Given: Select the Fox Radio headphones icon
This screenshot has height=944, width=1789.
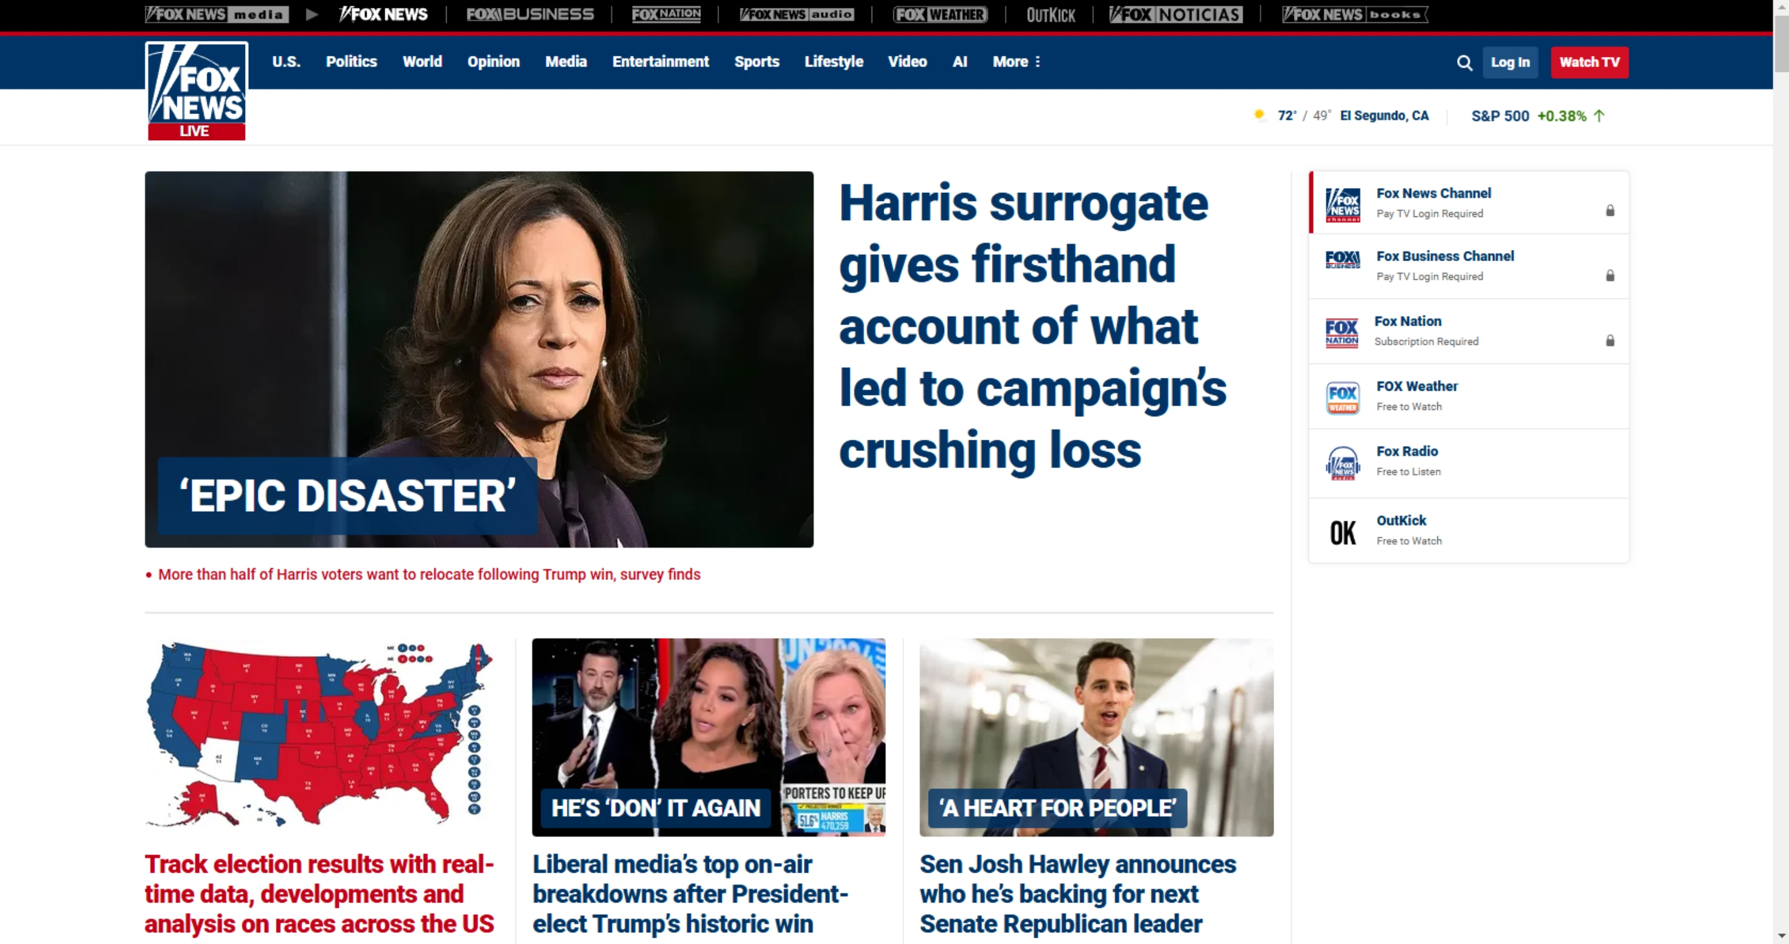Looking at the screenshot, I should [x=1342, y=463].
